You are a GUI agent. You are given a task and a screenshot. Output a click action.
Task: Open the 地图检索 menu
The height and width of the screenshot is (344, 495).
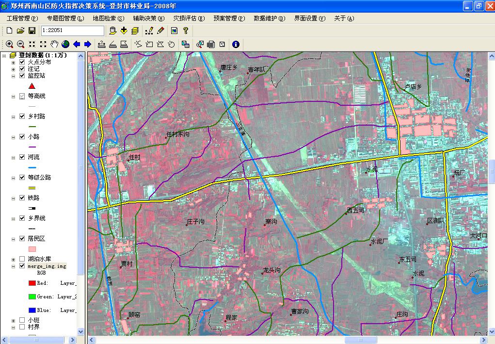click(108, 18)
